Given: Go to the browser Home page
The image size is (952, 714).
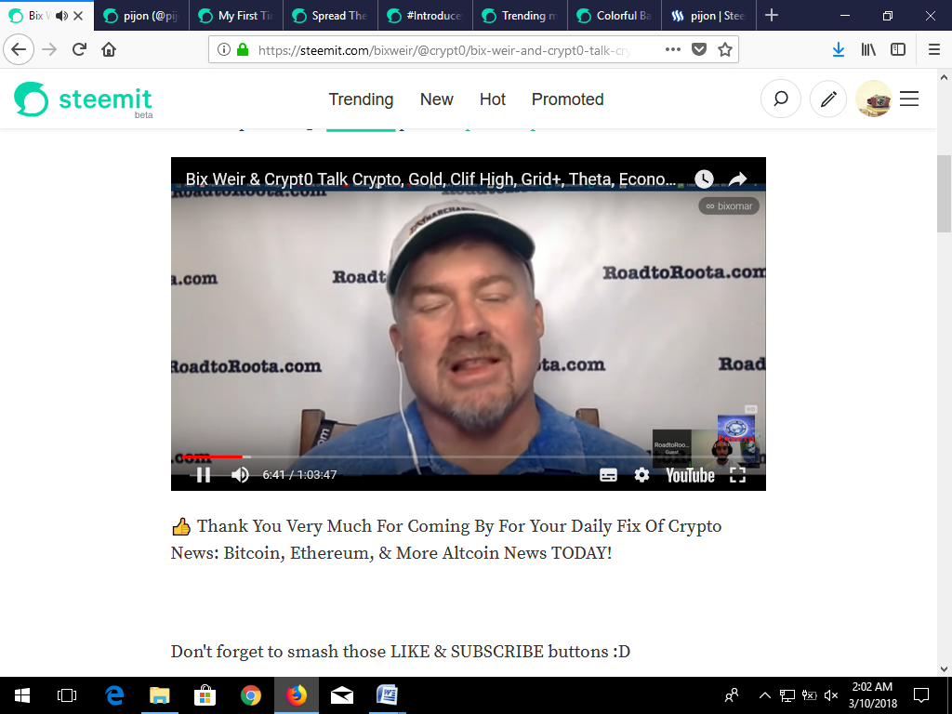Looking at the screenshot, I should (x=109, y=49).
